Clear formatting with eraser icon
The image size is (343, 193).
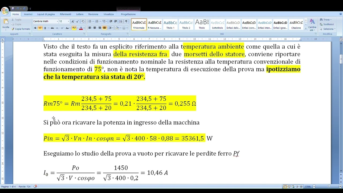tap(83, 21)
